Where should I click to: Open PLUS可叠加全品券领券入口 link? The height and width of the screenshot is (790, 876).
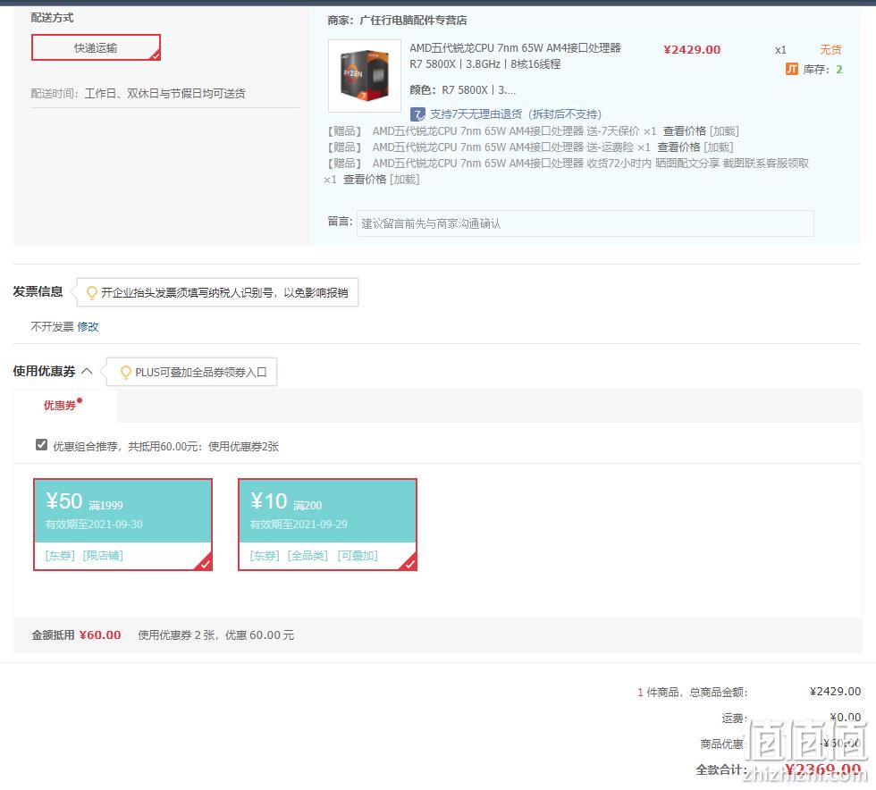[x=201, y=372]
